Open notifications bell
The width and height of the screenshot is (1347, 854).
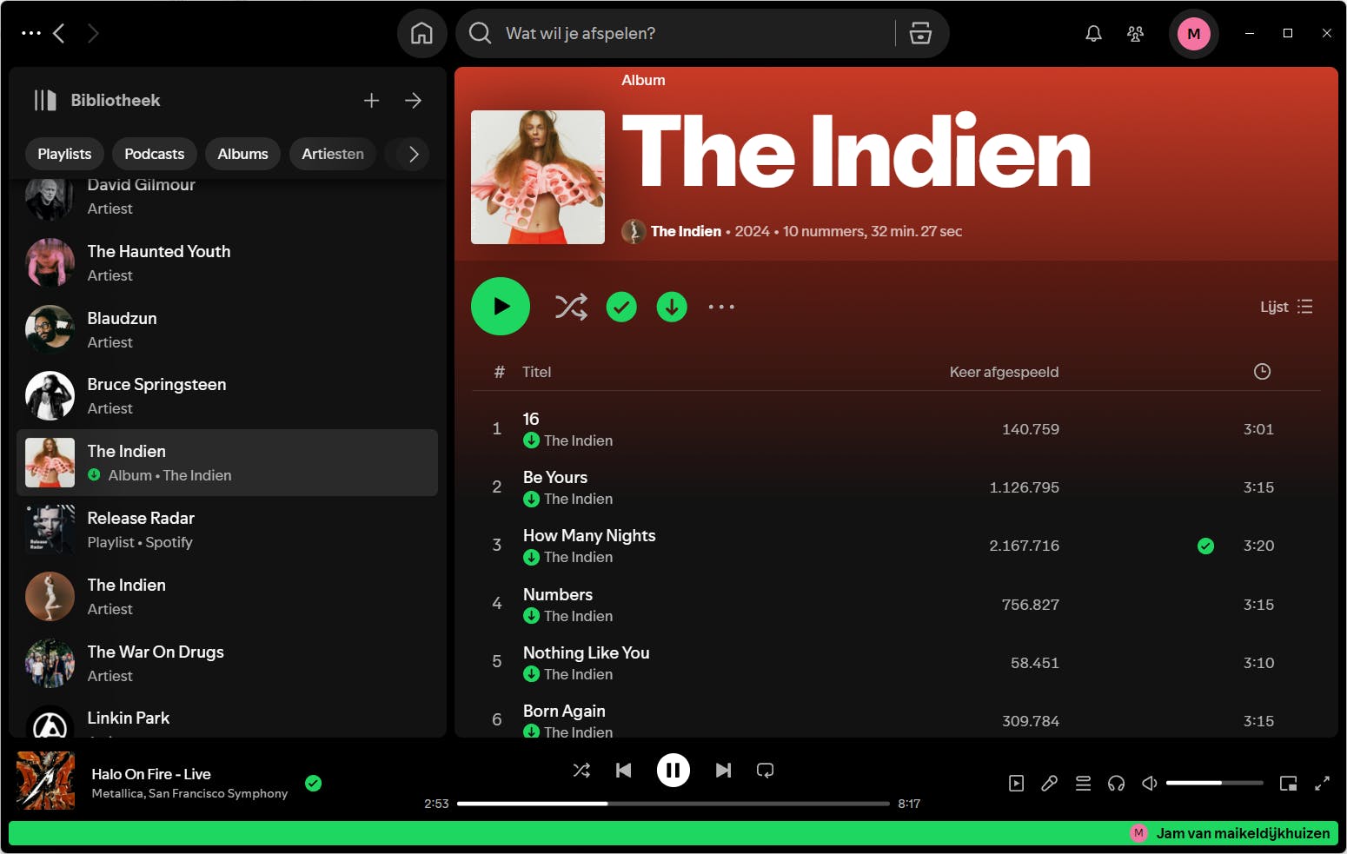[1093, 33]
